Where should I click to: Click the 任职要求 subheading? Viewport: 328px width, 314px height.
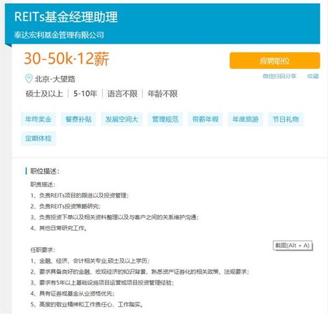[x=43, y=250]
